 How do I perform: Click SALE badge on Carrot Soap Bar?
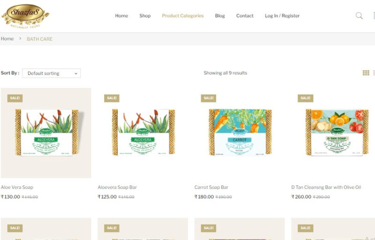[208, 98]
